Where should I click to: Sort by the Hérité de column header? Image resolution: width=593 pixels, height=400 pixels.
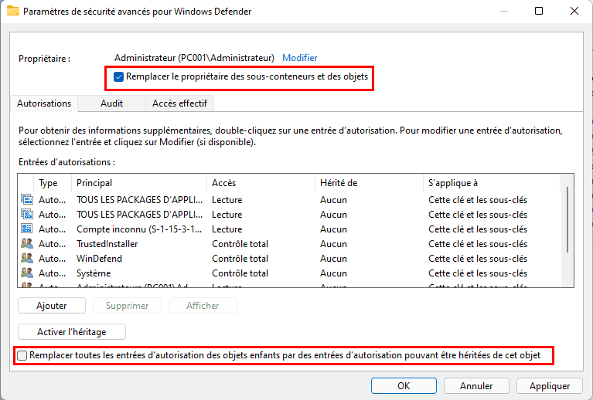[x=369, y=183]
